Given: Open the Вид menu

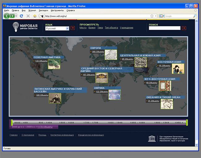Looking at the screenshot, I should 24,10.
